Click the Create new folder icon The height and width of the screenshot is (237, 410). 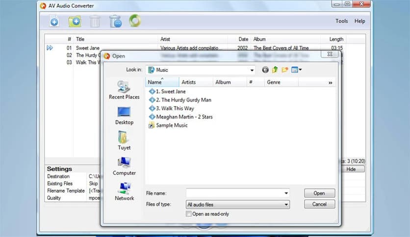coord(285,70)
